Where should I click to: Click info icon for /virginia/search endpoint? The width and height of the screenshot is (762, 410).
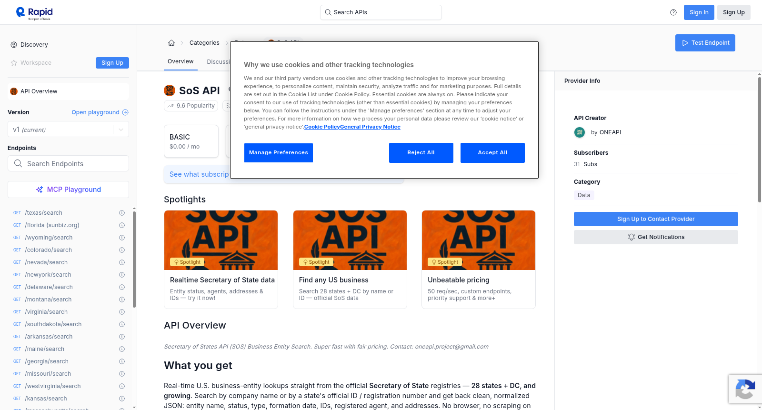(x=122, y=312)
